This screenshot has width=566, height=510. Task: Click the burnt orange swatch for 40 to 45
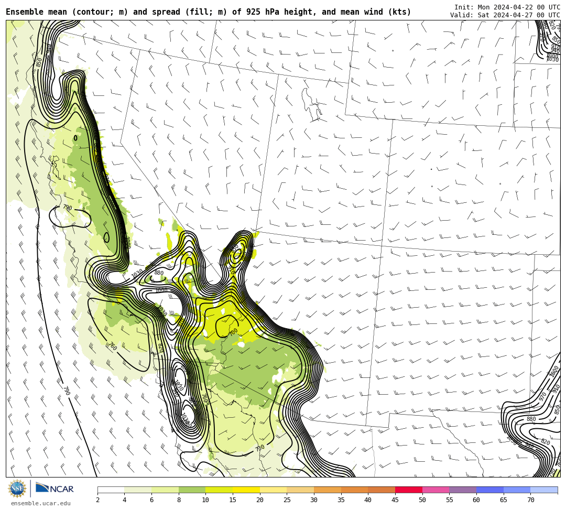pos(382,490)
